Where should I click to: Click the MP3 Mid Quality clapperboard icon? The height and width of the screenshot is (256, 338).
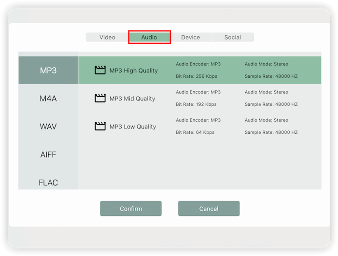tap(100, 99)
